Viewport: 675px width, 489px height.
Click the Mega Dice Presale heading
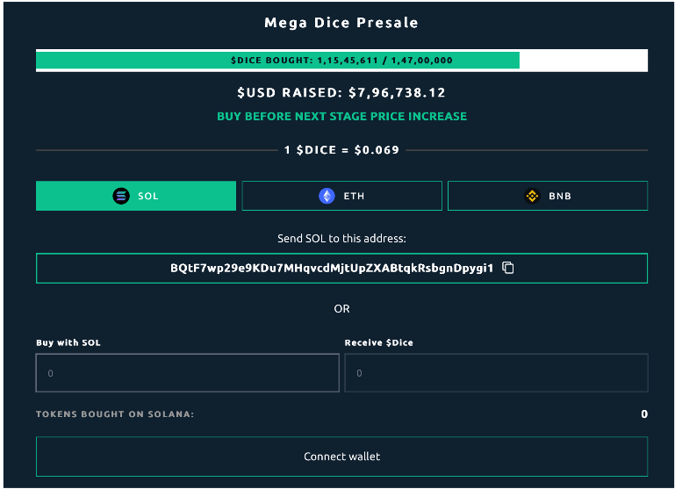341,23
